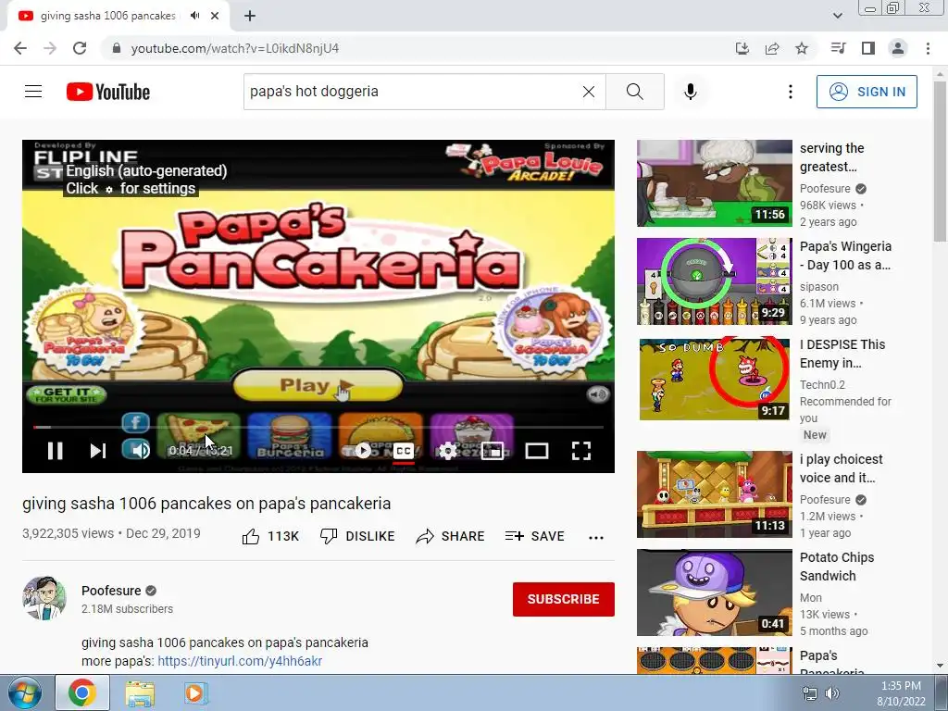The image size is (948, 711).
Task: Enter full screen mode
Action: tap(581, 451)
